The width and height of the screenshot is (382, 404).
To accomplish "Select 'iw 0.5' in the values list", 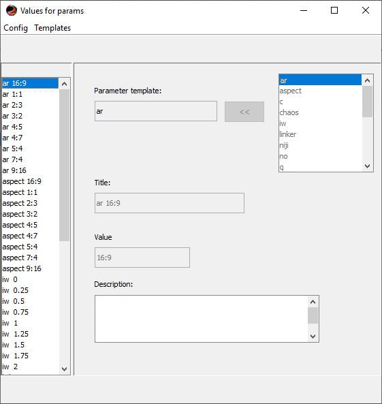I will (30, 301).
